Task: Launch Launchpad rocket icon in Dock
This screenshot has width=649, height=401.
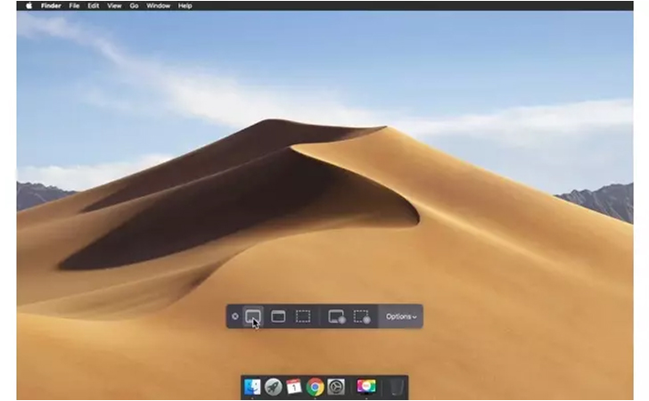Action: (273, 388)
